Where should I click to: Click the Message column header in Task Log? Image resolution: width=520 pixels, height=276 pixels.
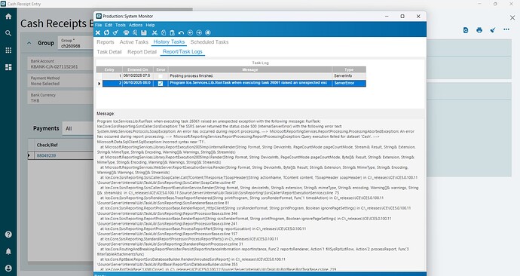point(250,69)
